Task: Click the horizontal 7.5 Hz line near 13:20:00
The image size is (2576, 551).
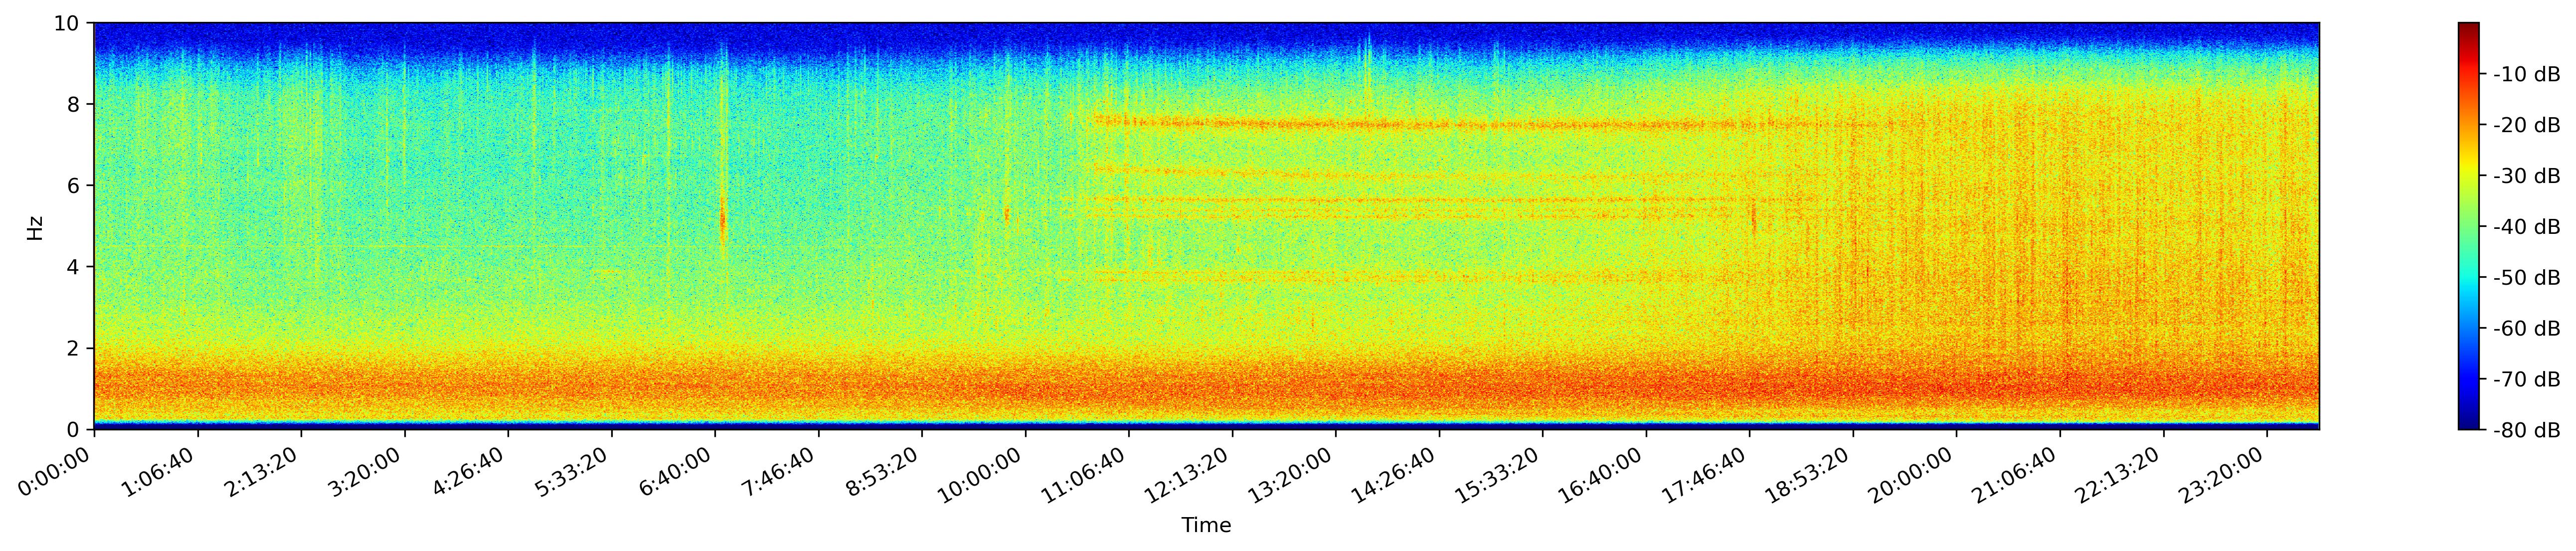Action: click(x=1336, y=125)
